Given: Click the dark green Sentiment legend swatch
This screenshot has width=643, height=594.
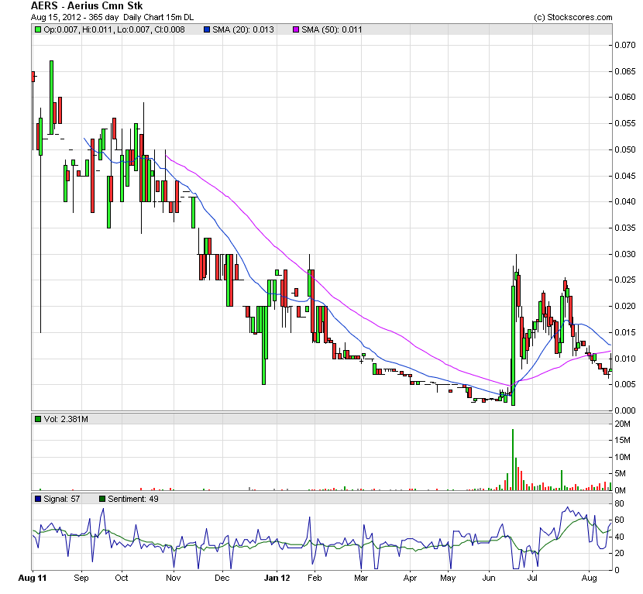Looking at the screenshot, I should coord(102,499).
